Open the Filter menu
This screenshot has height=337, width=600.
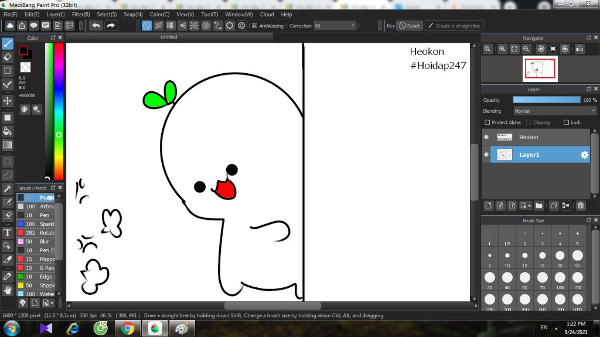point(81,14)
